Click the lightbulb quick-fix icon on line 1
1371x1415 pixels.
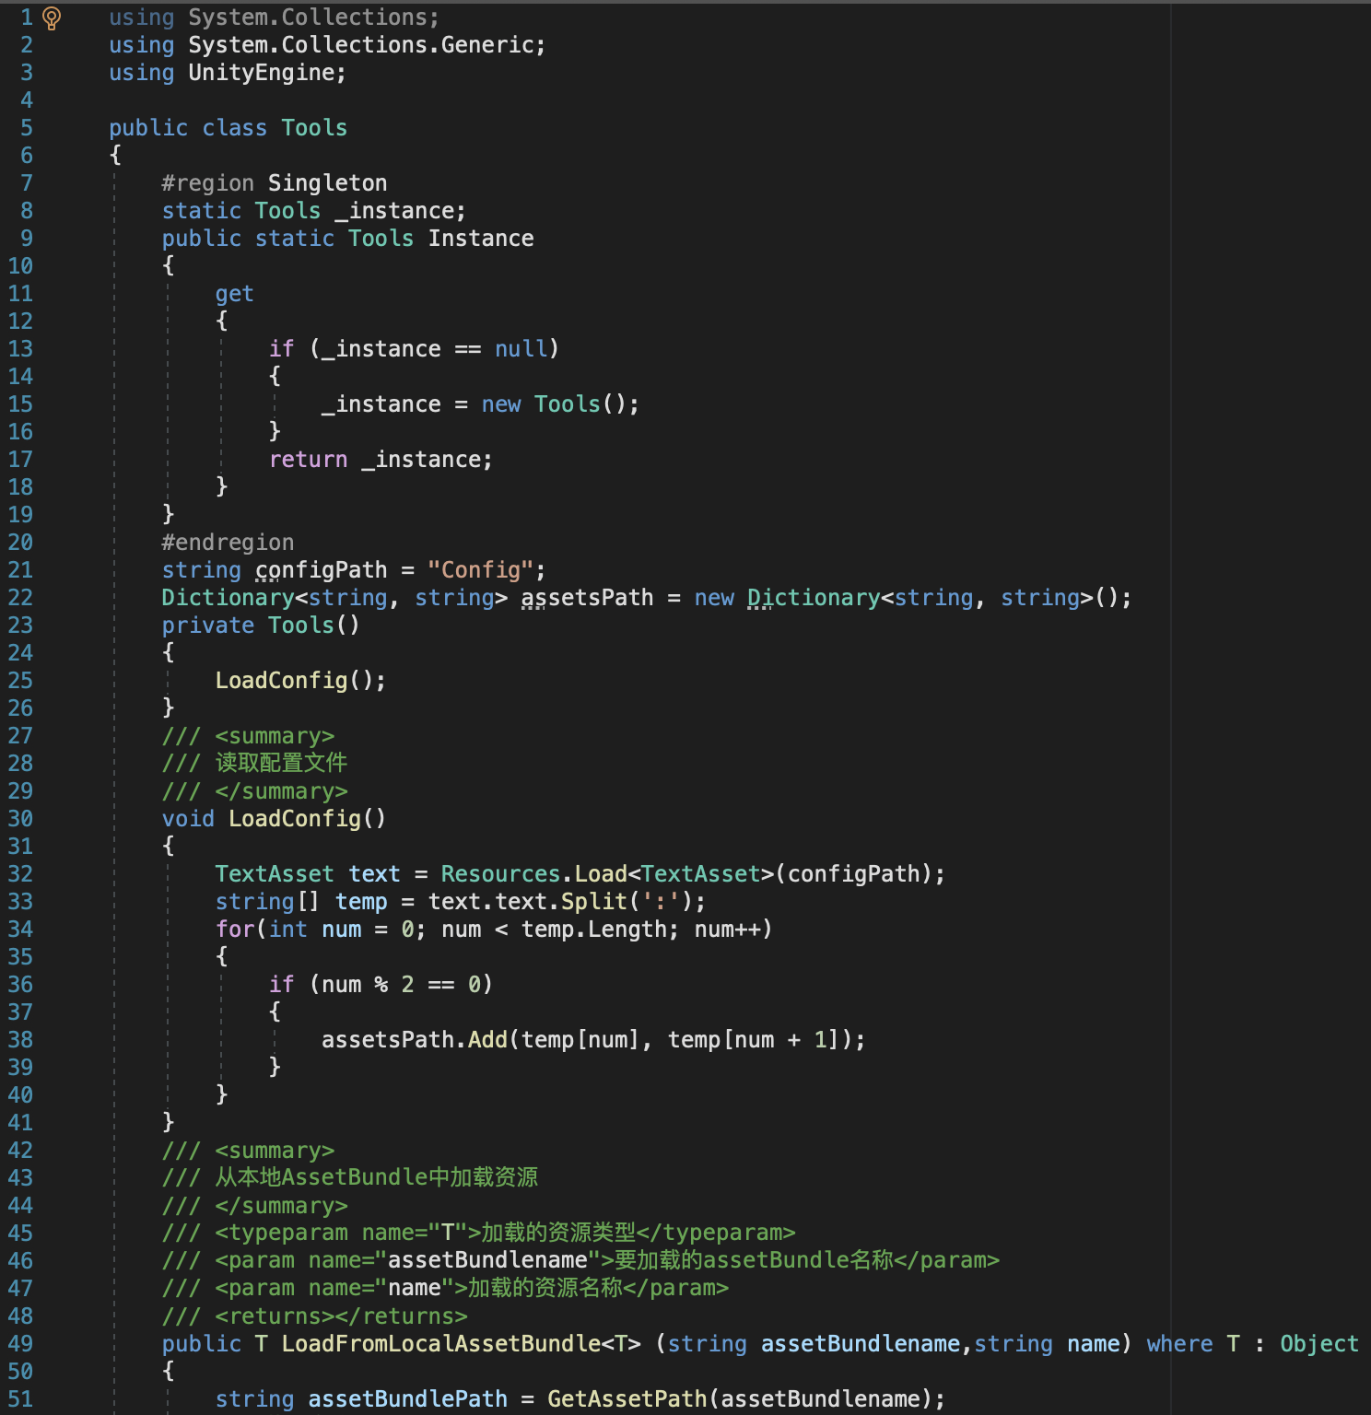point(53,18)
